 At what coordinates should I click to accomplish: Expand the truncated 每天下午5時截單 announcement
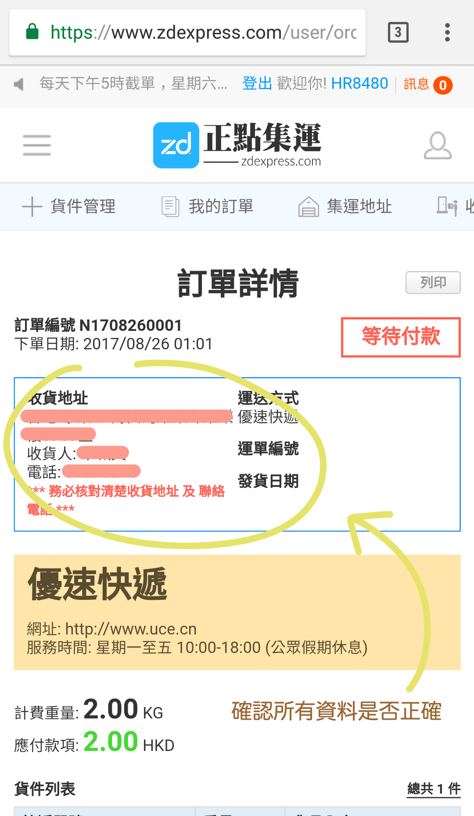(x=133, y=83)
